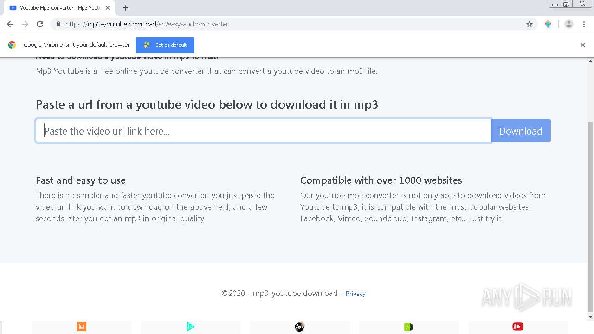View site security lock info
This screenshot has height=334, width=594.
click(58, 24)
